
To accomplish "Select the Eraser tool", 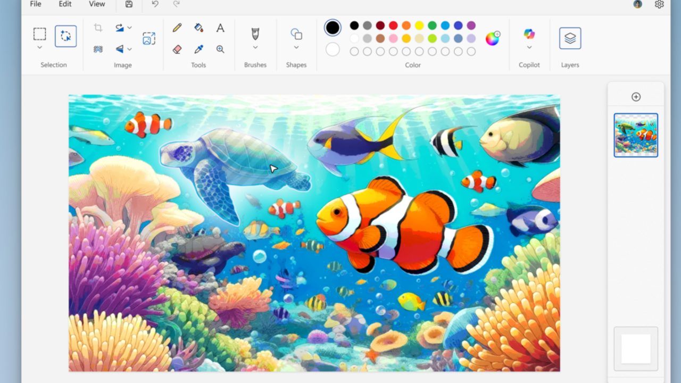I will click(x=177, y=49).
